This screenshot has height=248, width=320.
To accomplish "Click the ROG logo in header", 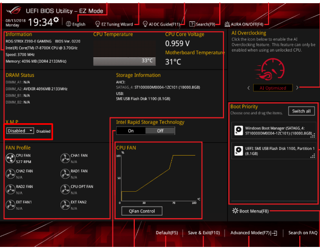I will 14,10.
